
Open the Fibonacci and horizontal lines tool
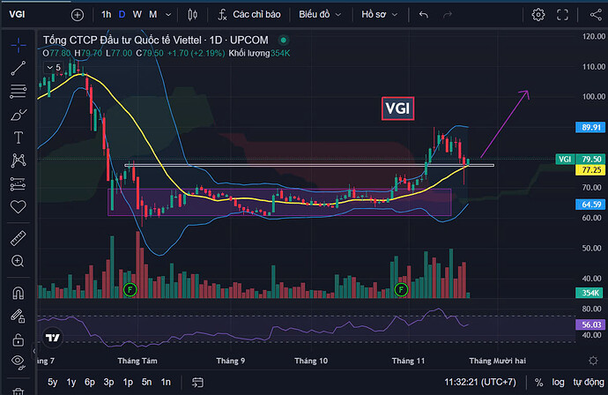click(x=19, y=91)
